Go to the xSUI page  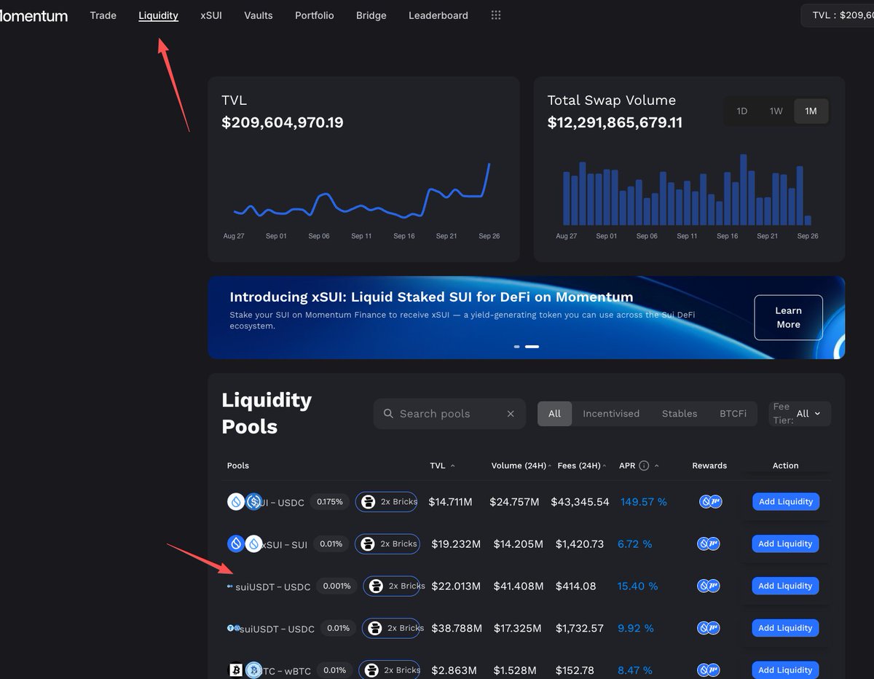(211, 15)
